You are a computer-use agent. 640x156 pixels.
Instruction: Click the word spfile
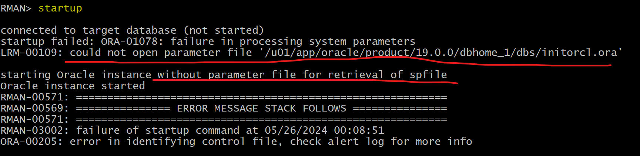[428, 75]
